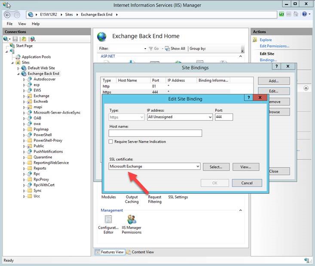The height and width of the screenshot is (266, 315).
Task: Click the PowerShell application icon
Action: [x=30, y=135]
